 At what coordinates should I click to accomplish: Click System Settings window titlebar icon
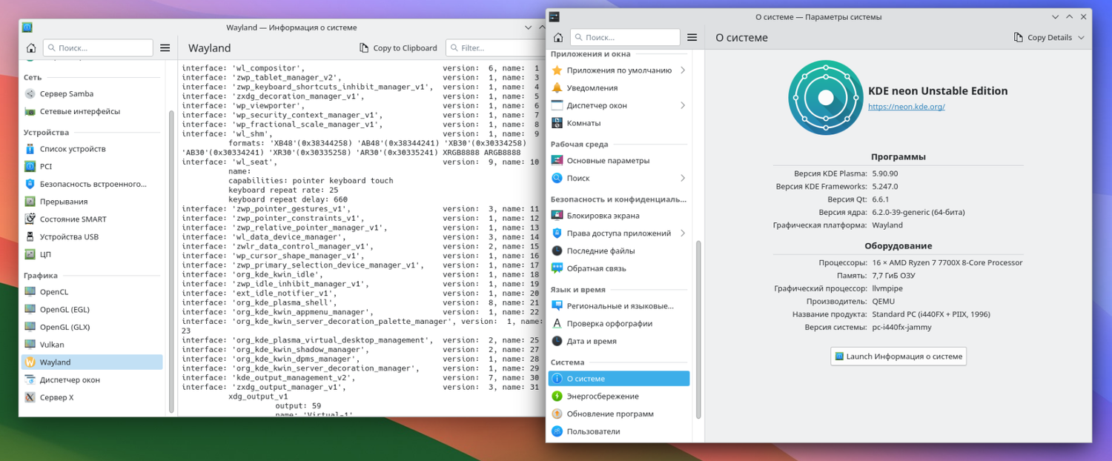[554, 16]
